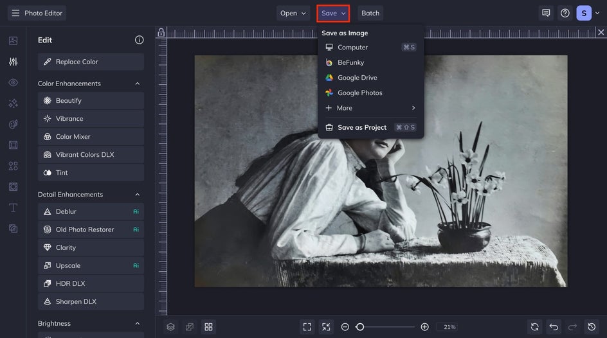Viewport: 607px width, 338px height.
Task: Click the Save dropdown button
Action: click(333, 13)
